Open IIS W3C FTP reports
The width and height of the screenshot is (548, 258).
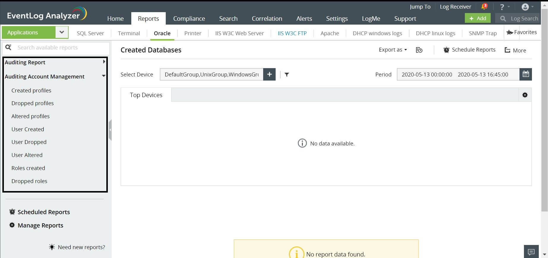click(x=292, y=33)
